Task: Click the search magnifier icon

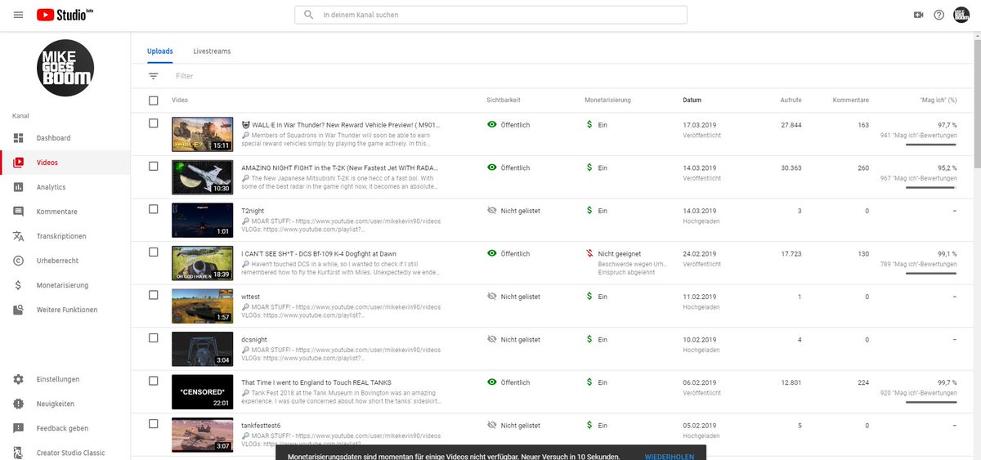Action: pos(308,15)
